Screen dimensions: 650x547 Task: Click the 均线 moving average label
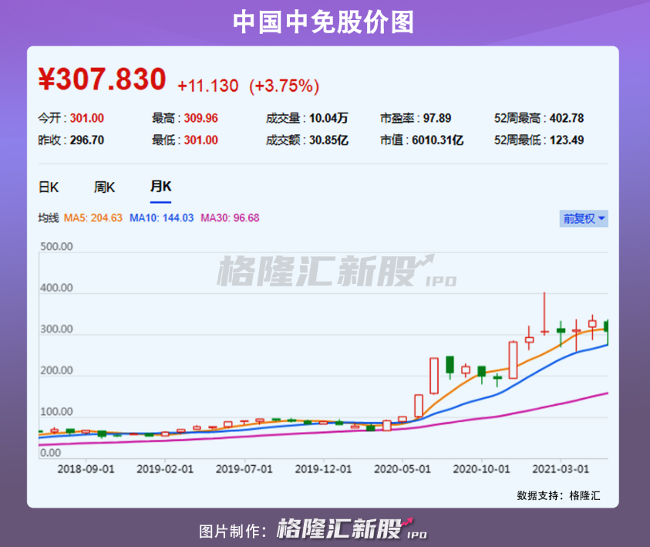(49, 218)
